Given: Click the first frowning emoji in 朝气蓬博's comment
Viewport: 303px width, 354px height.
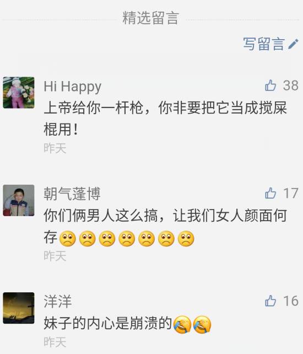Looking at the screenshot, I should pos(67,239).
